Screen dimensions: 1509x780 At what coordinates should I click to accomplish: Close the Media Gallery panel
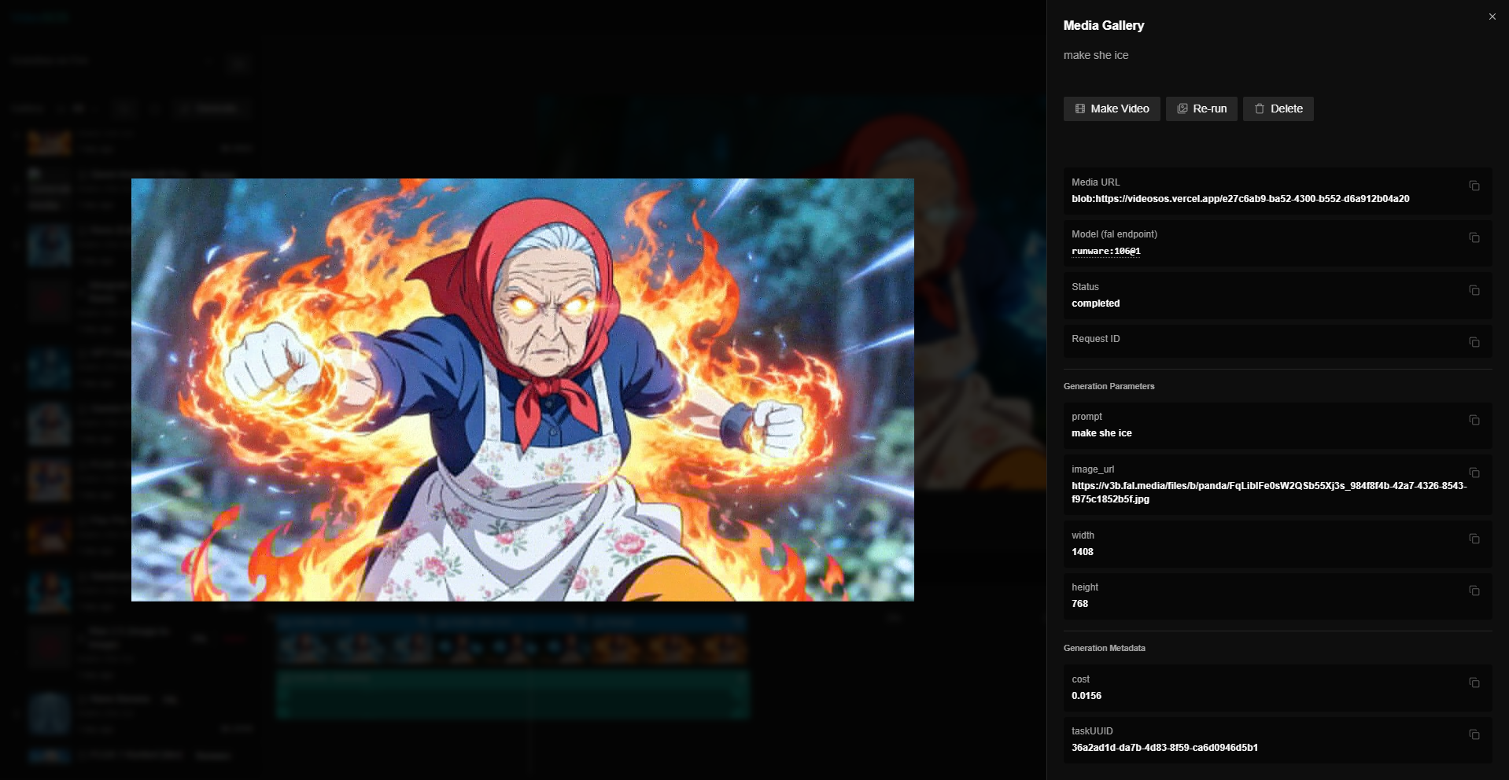[x=1492, y=17]
